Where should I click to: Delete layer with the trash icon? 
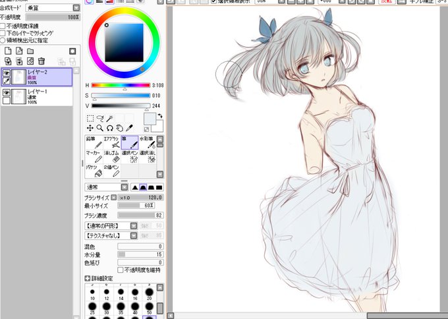point(42,61)
